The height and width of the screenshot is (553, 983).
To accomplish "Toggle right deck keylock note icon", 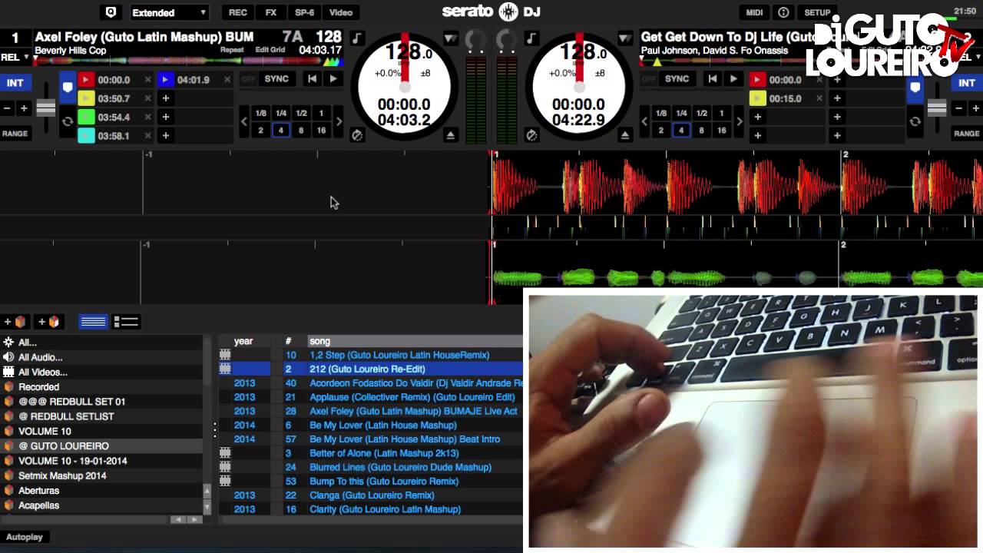I will (531, 38).
